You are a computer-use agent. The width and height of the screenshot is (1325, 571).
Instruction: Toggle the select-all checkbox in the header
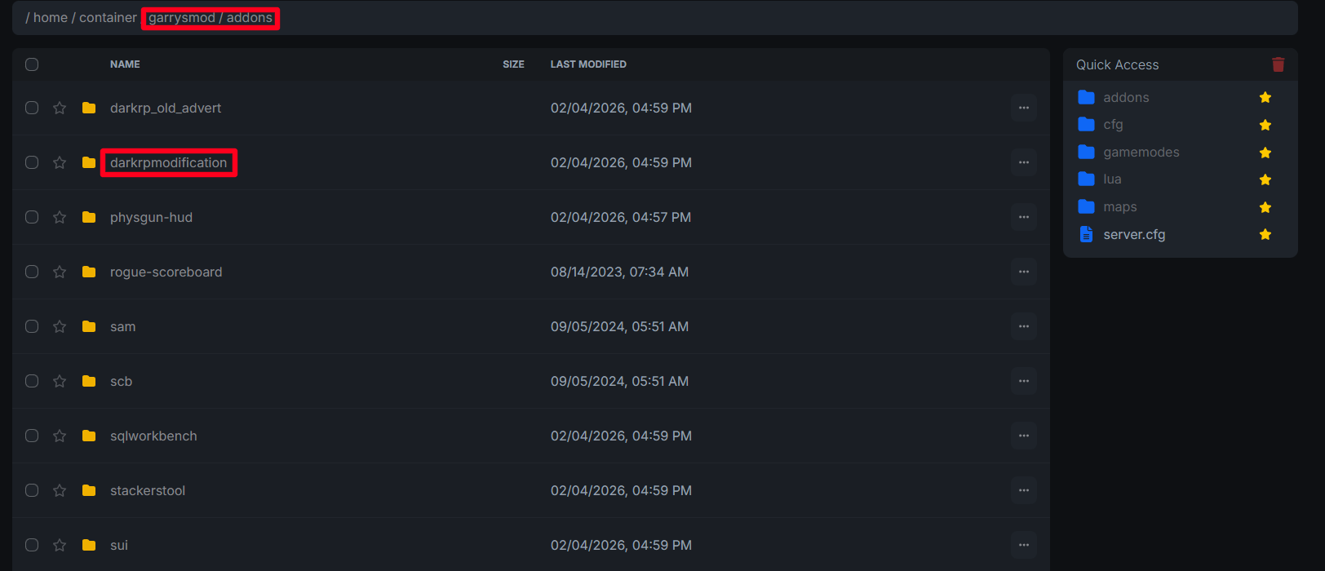pos(32,64)
